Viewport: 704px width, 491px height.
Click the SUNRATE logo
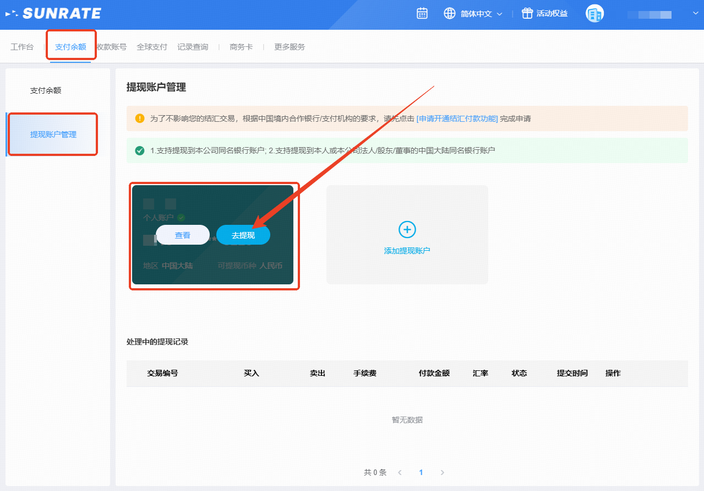[x=53, y=14]
